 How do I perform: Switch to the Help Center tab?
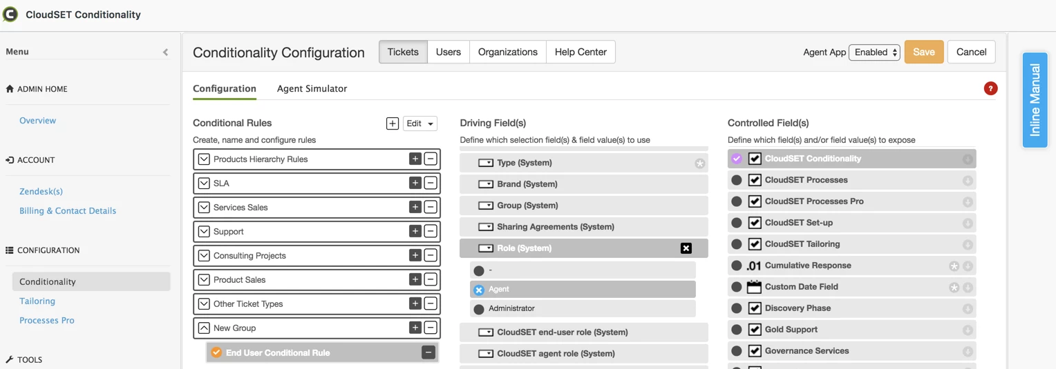point(581,52)
